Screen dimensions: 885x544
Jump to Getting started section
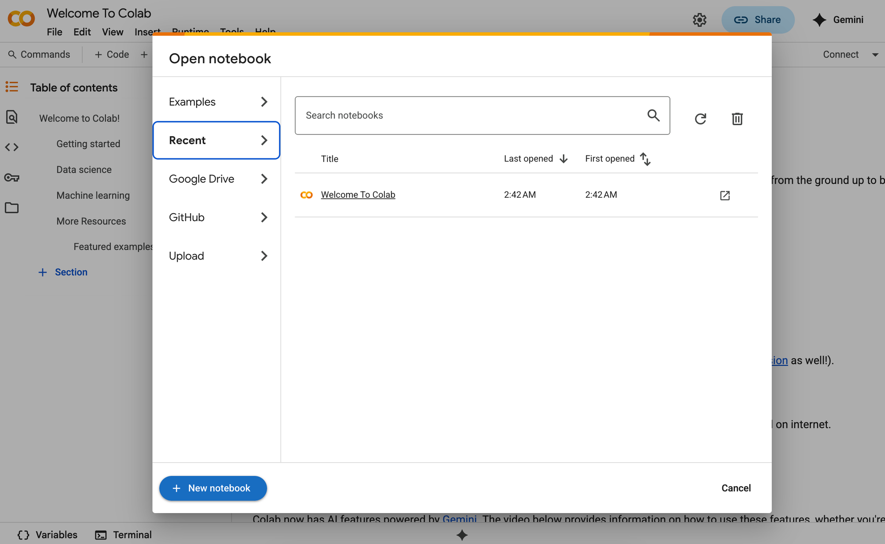88,144
